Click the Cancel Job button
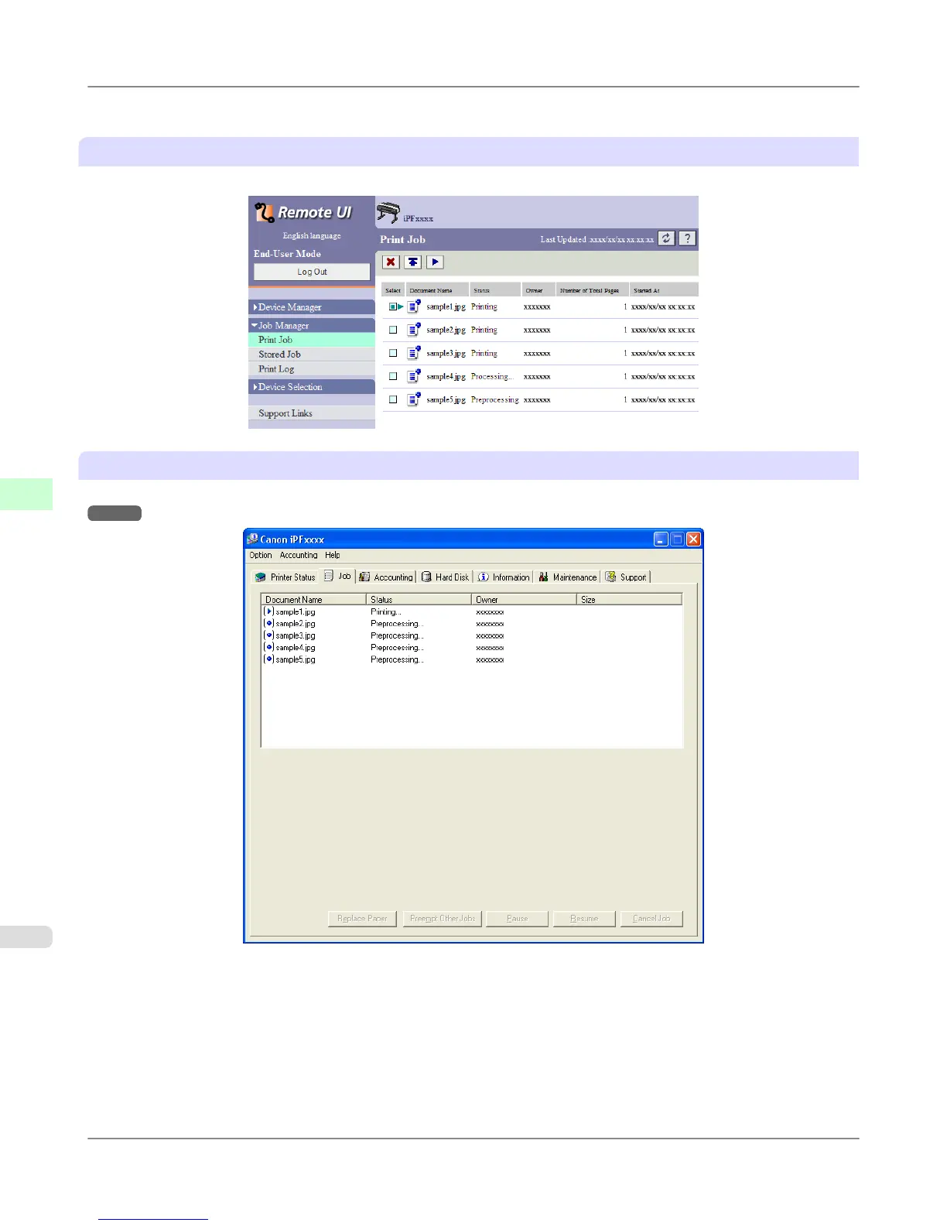 click(x=651, y=919)
